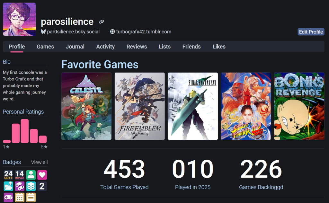Click the copy profile link icon

[x=102, y=22]
